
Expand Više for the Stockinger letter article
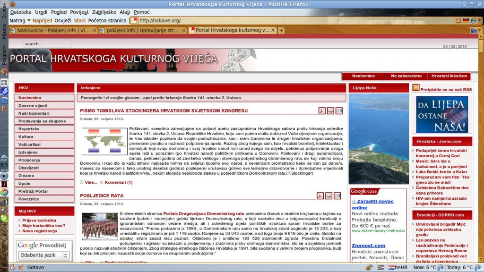click(x=91, y=182)
